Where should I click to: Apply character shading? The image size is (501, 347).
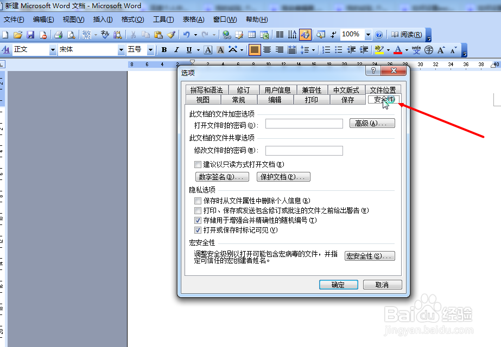220,50
